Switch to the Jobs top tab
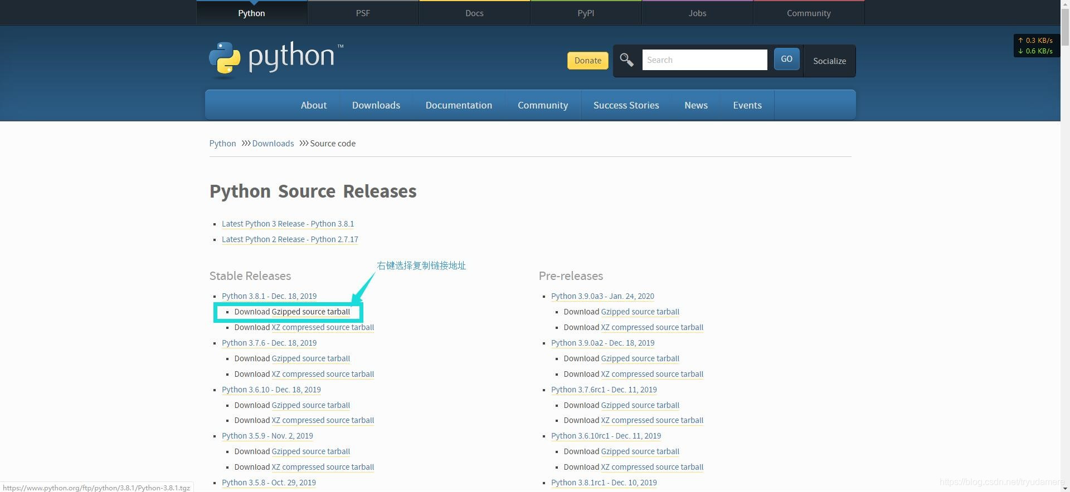The height and width of the screenshot is (492, 1070). (x=697, y=13)
